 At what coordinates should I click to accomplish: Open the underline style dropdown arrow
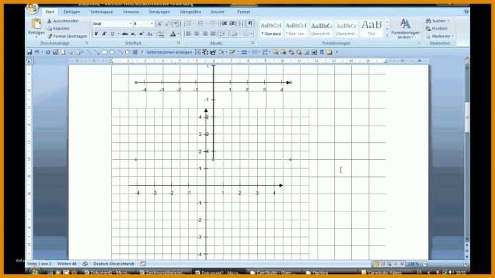tap(118, 34)
